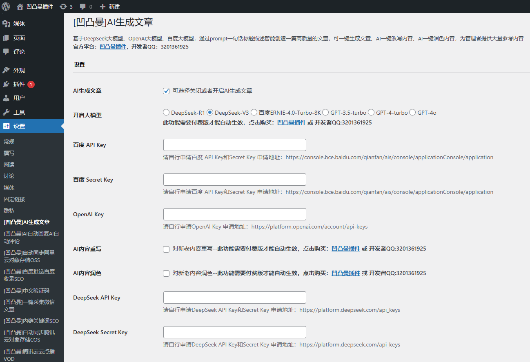Open the 用户 menu in the sidebar
Screen dimensions: 530x362
[x=32, y=98]
